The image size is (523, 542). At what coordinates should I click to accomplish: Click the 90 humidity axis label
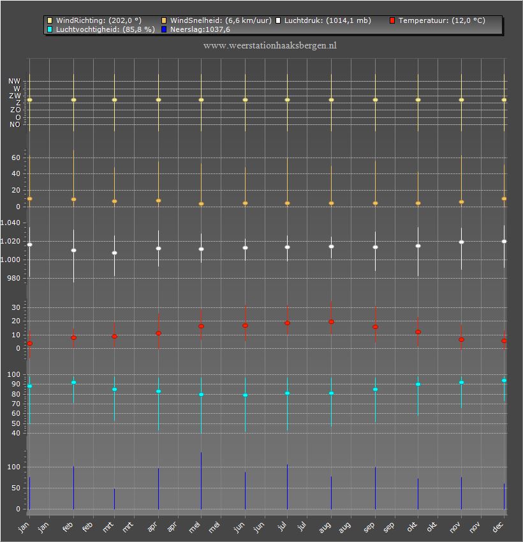16,384
